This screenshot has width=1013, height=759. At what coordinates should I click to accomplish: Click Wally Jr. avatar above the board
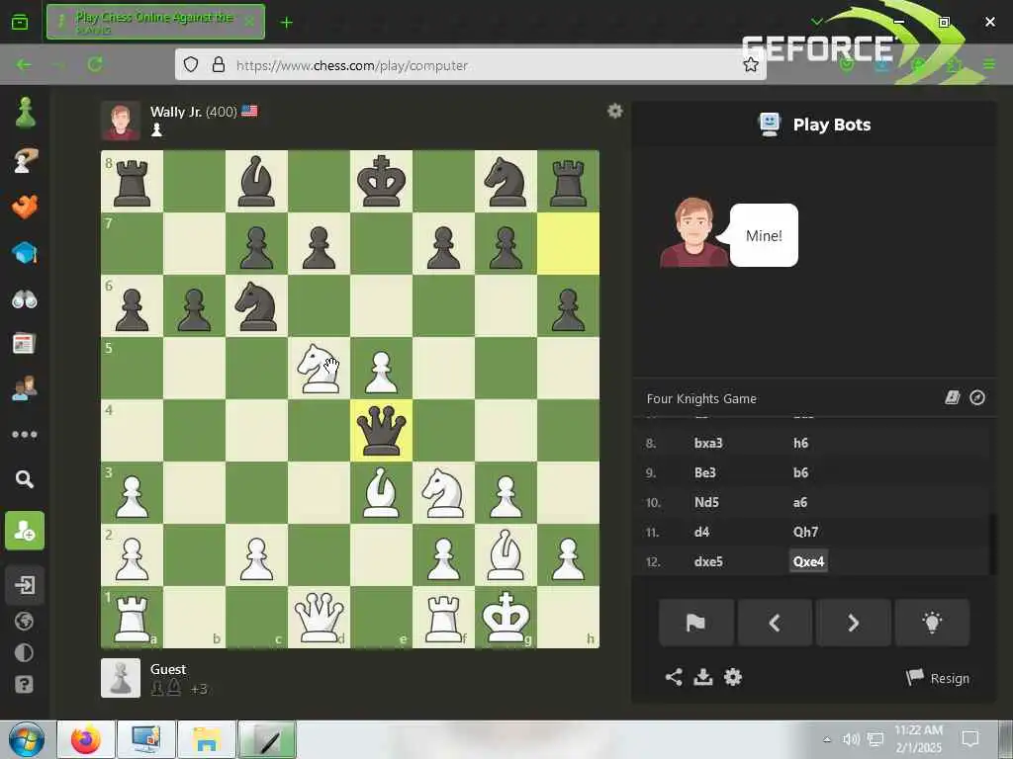point(120,121)
